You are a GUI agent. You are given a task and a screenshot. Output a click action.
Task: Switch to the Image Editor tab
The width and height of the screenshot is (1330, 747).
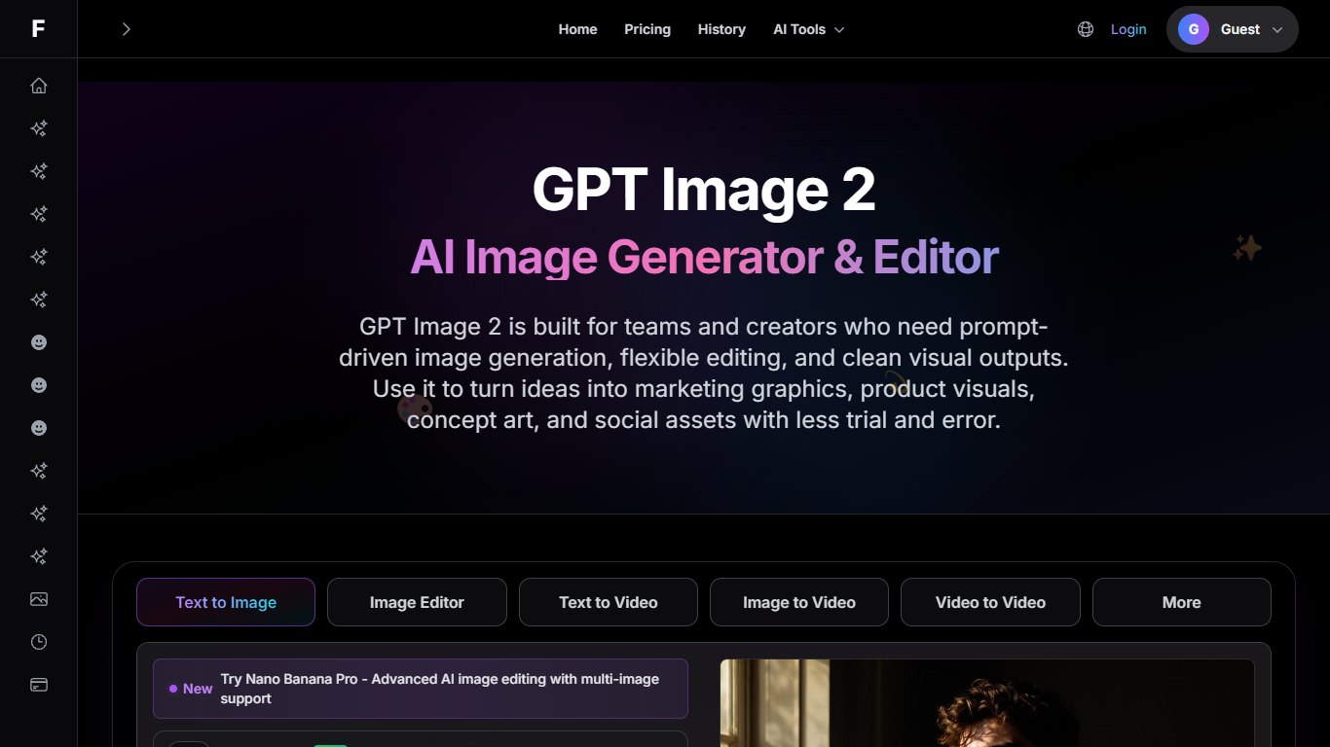[x=417, y=601]
